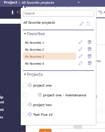Delete My favorites 3 with the trash
Screen dimensions: 105x132
[x=90, y=56]
